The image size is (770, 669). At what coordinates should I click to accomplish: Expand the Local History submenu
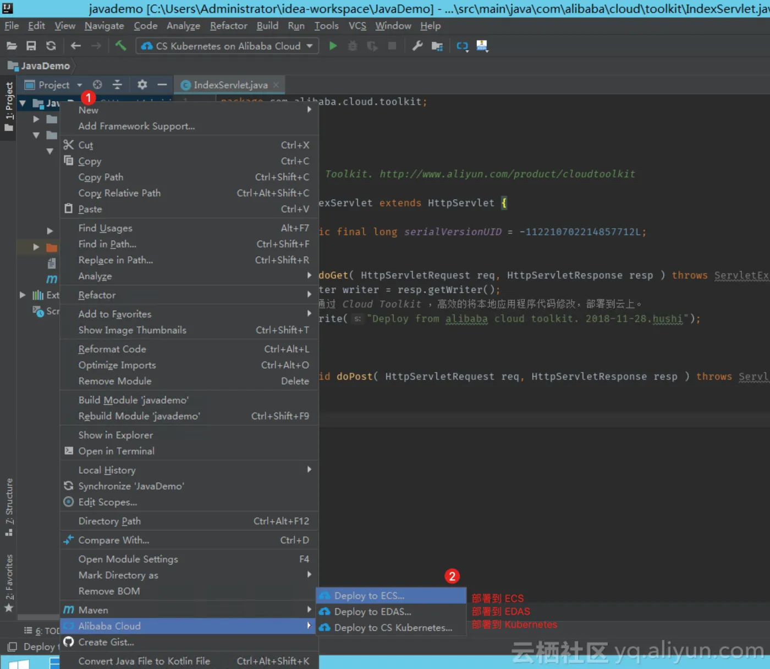point(189,470)
